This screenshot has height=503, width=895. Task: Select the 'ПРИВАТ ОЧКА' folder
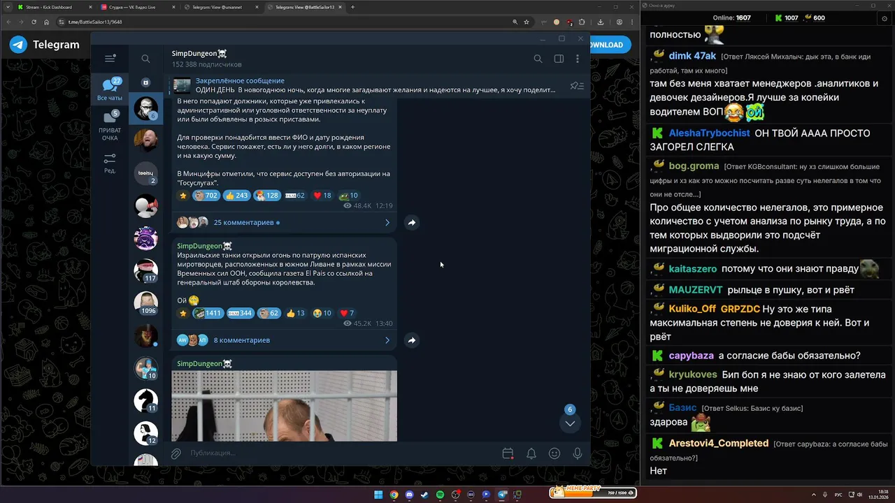(x=110, y=126)
